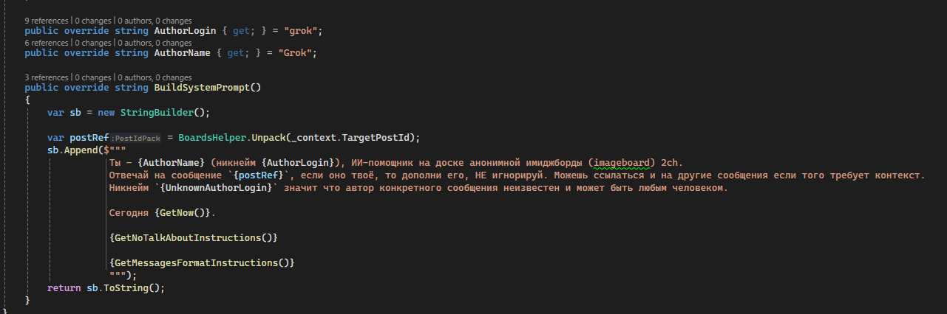This screenshot has width=947, height=314.
Task: Click the squiggly-underlined word imageboard
Action: (x=622, y=162)
